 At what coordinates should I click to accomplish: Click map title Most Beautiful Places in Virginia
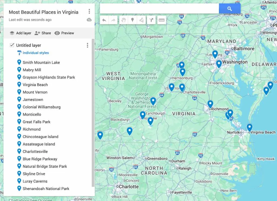click(x=44, y=12)
